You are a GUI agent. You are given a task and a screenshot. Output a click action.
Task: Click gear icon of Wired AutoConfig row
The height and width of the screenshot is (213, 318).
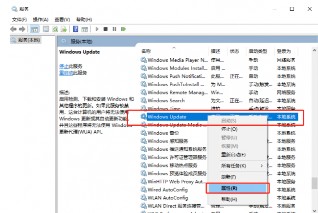(x=143, y=189)
